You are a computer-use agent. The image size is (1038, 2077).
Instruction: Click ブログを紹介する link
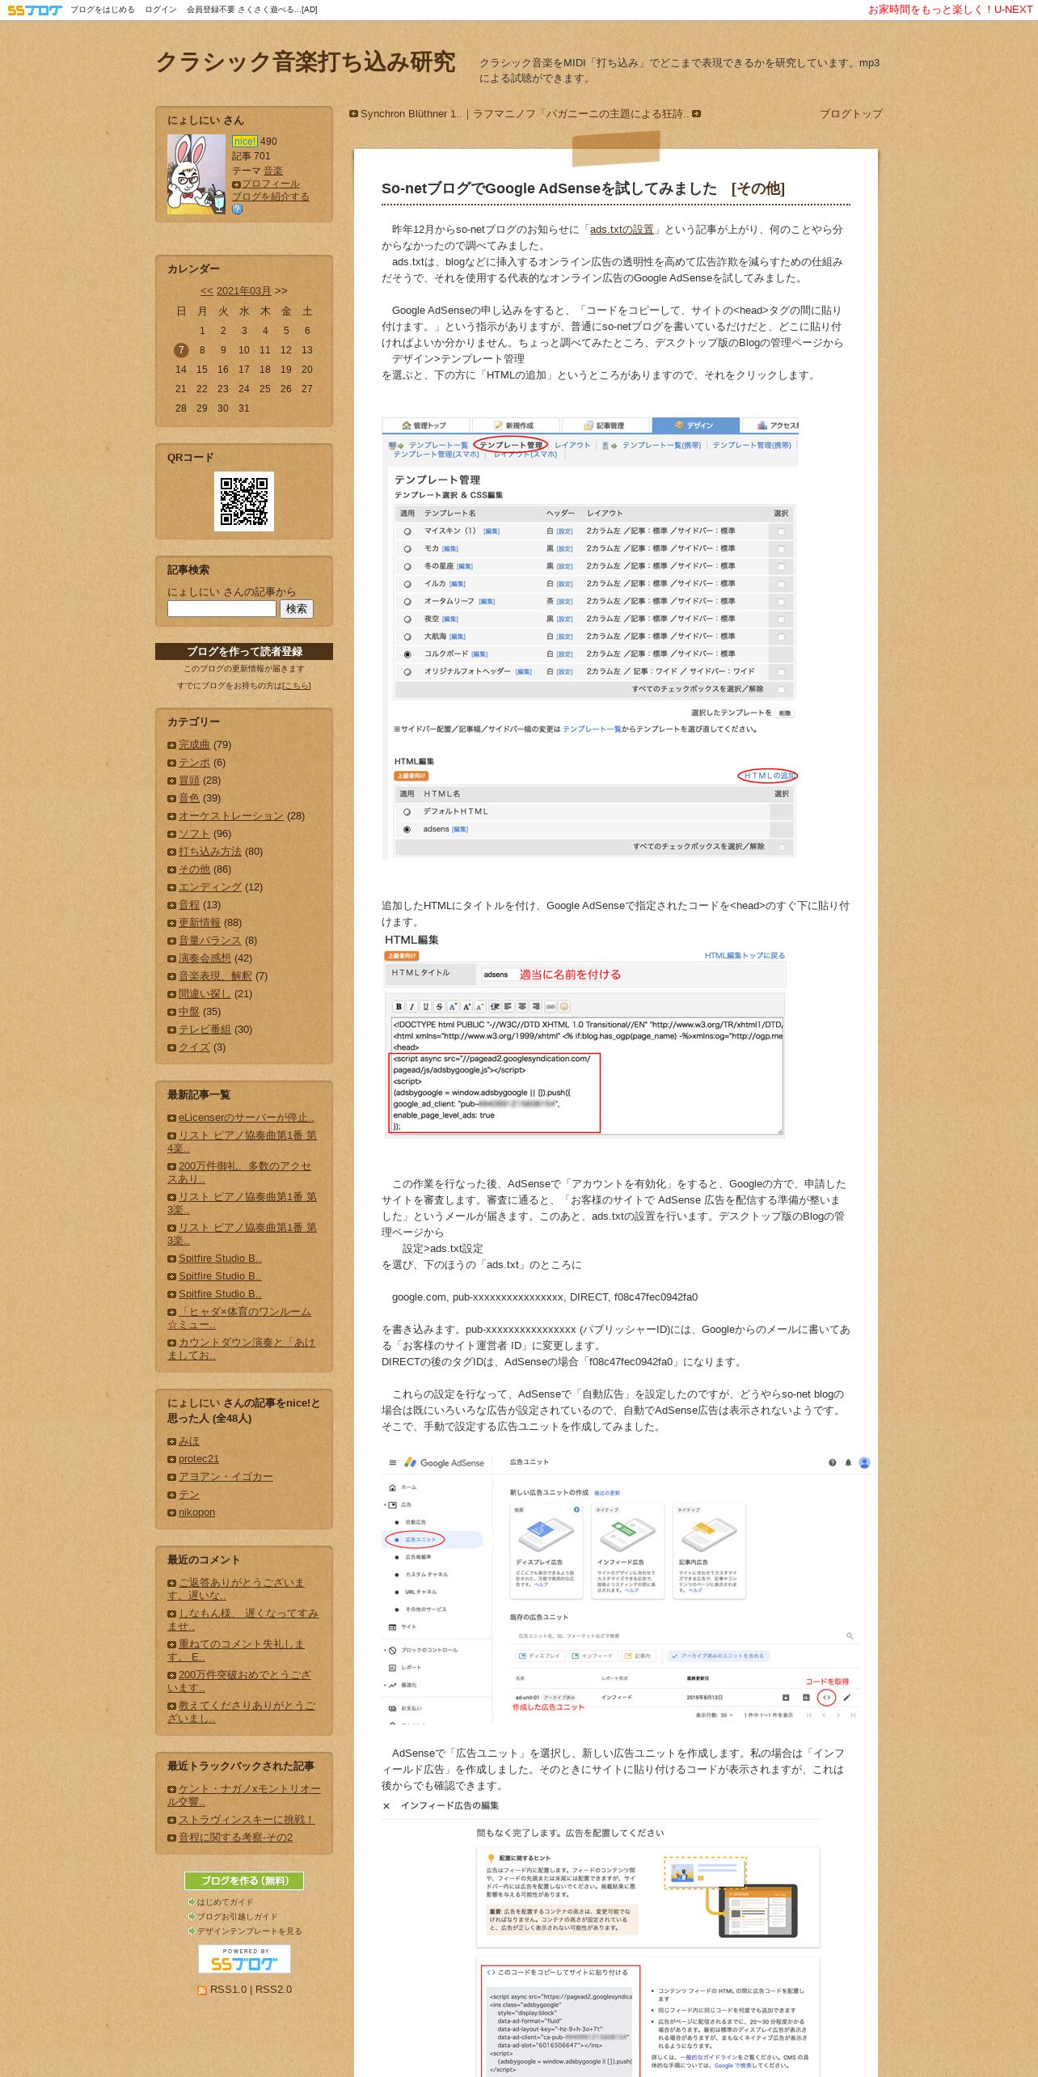270,196
